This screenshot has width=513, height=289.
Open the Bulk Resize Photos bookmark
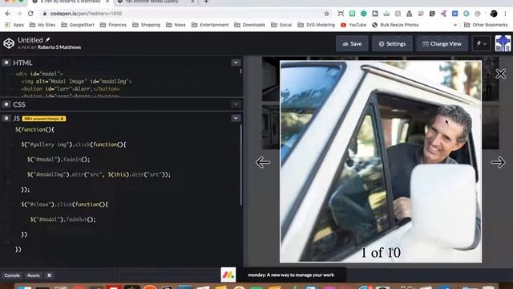(x=395, y=25)
